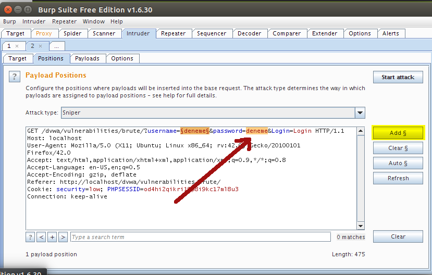432x275 pixels.
Task: Click the §deneme§ username payload marker
Action: click(194, 131)
